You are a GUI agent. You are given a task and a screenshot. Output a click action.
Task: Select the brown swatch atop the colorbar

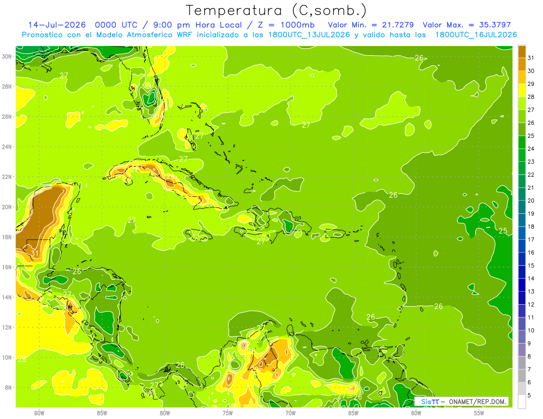click(x=522, y=52)
